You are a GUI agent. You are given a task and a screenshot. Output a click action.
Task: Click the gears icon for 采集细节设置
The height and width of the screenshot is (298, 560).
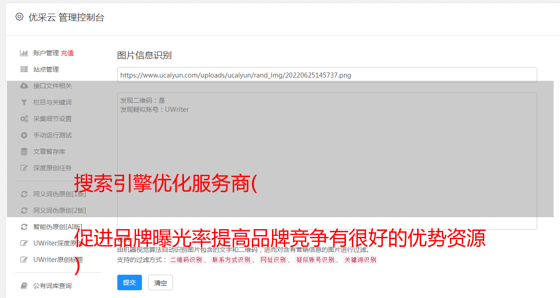(24, 119)
